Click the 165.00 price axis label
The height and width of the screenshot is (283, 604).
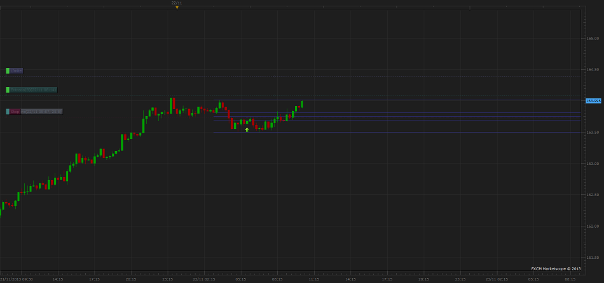pyautogui.click(x=592, y=38)
